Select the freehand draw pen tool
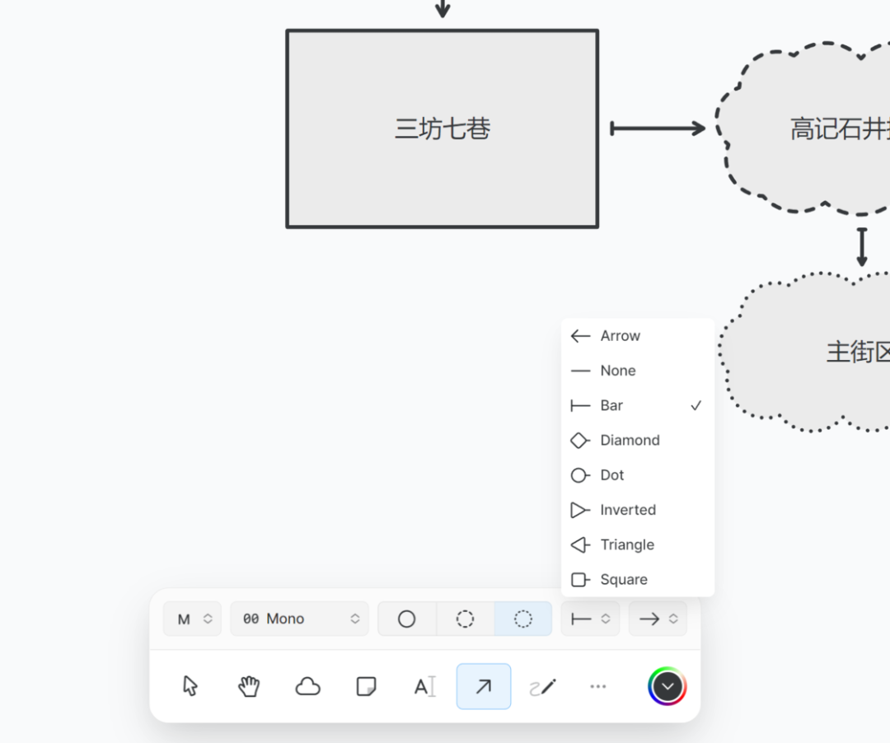 [x=542, y=686]
